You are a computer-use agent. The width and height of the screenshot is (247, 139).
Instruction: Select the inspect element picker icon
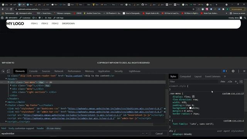(x=3, y=71)
